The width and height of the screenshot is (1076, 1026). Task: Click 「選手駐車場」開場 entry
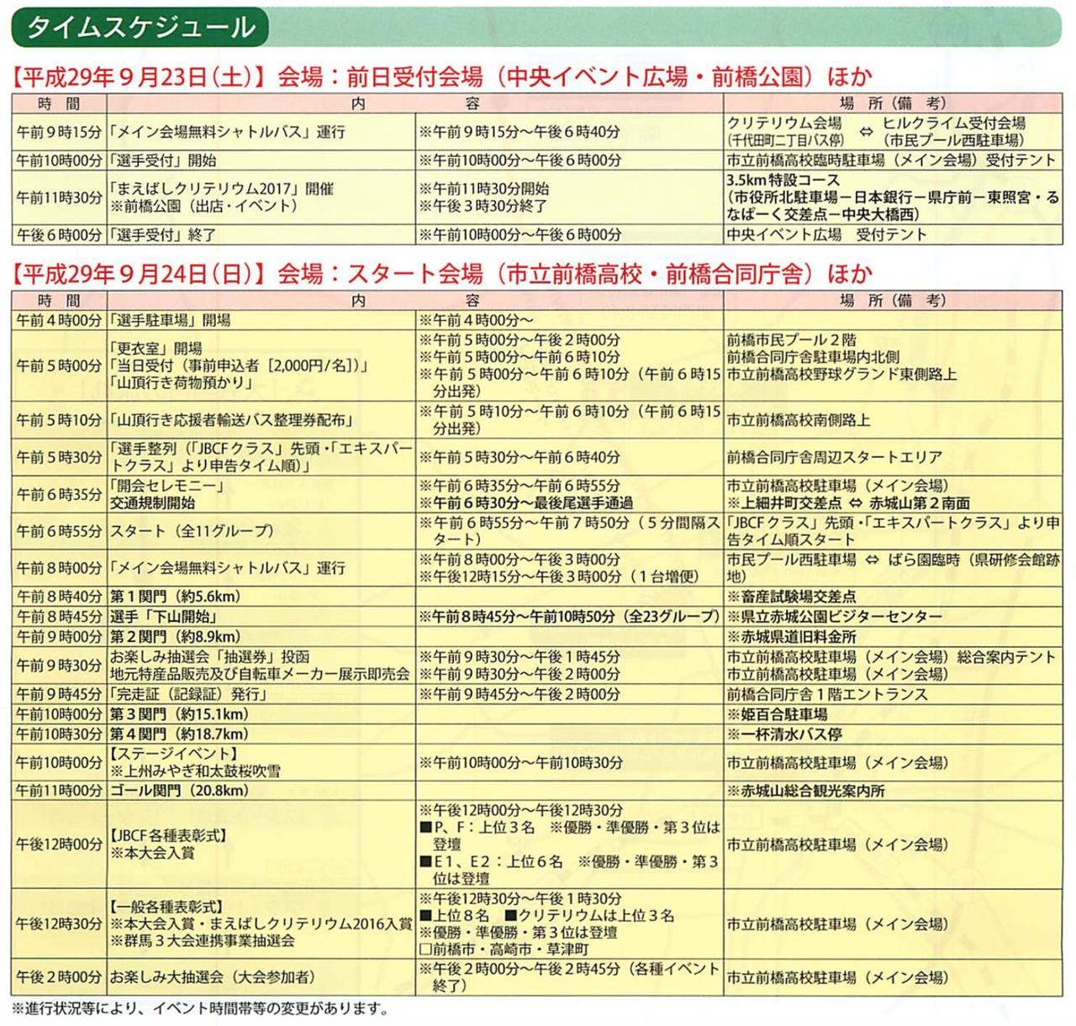[x=170, y=320]
